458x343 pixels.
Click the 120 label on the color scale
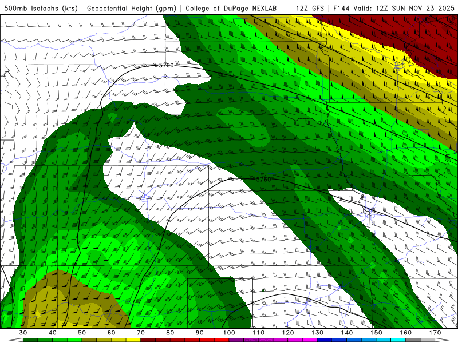tap(288, 333)
